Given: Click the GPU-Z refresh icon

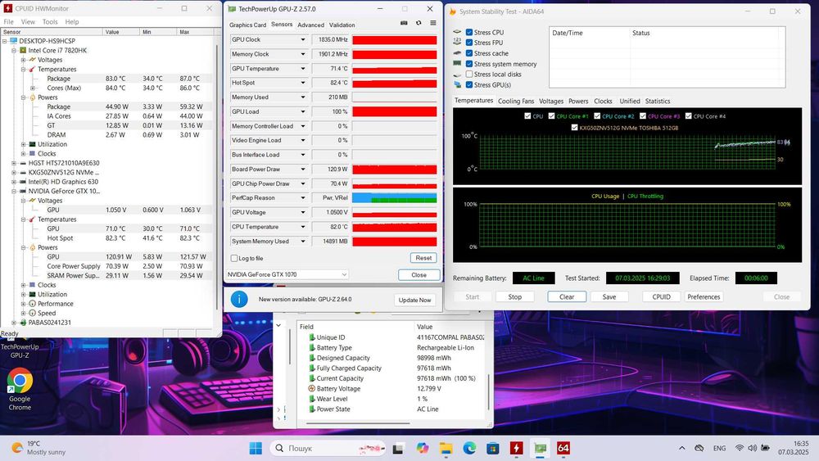Looking at the screenshot, I should coord(419,24).
